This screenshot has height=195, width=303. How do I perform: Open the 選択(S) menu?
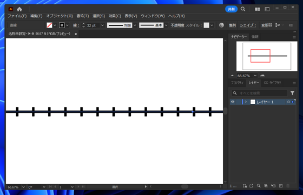point(98,16)
